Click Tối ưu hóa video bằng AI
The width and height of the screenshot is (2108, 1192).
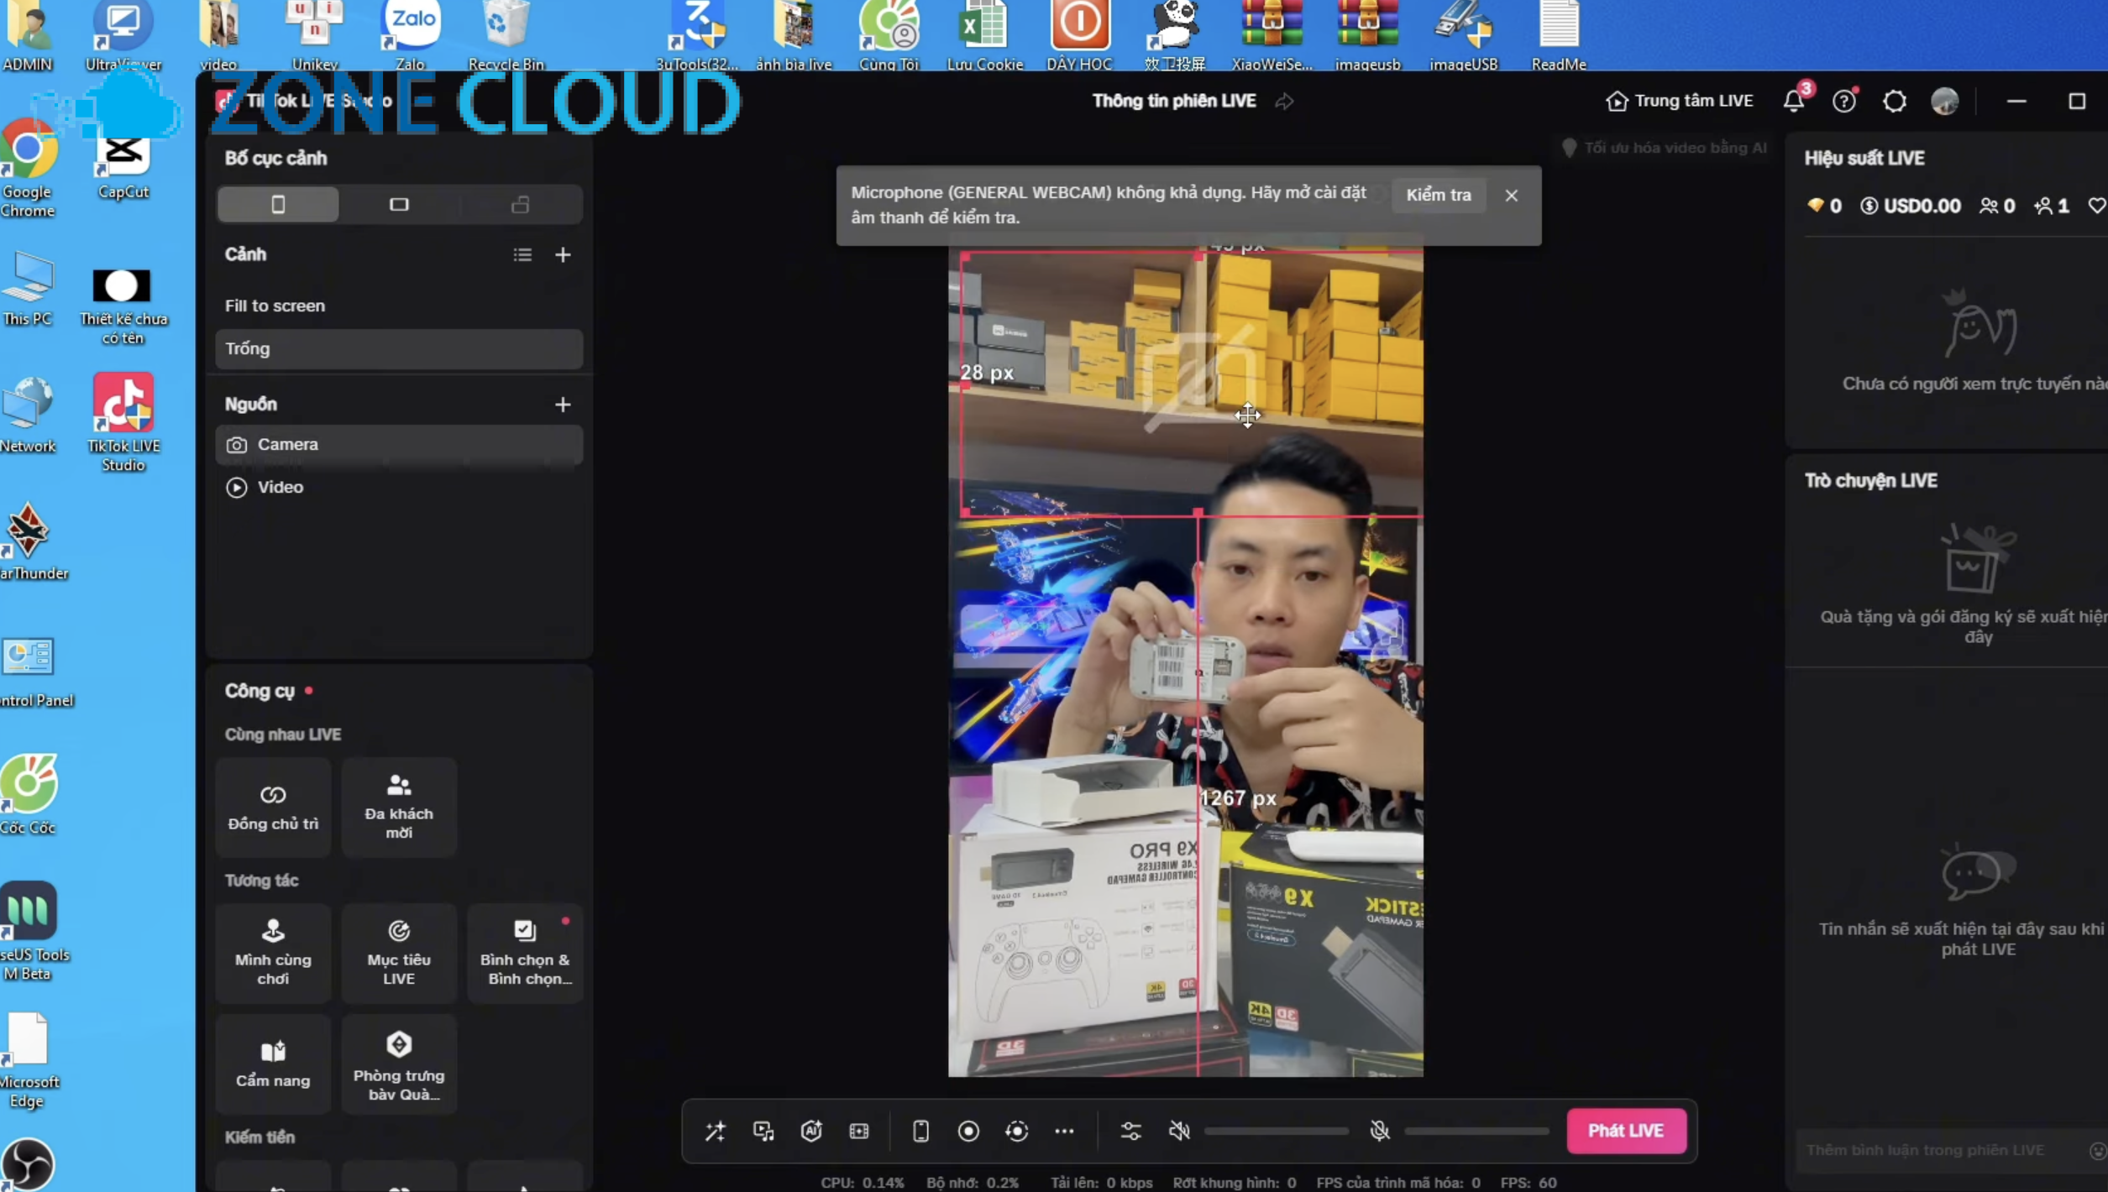1665,148
